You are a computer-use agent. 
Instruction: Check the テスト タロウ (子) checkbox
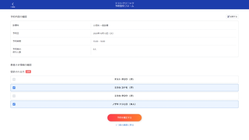pyautogui.click(x=14, y=79)
